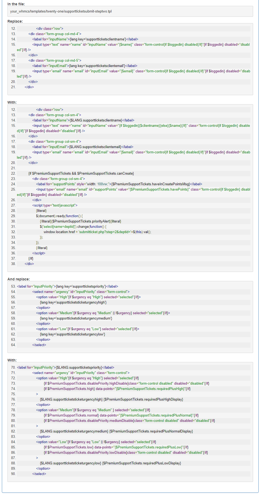The image size is (260, 496).
Task: Click the data-points requiredPlusHigh line
Action: [x=117, y=389]
